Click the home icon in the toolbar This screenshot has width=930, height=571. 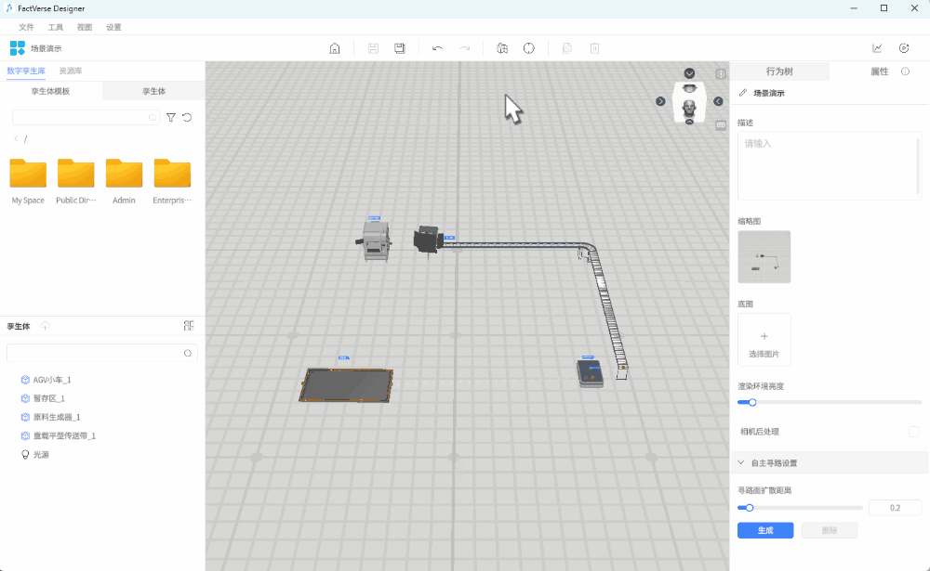(335, 48)
